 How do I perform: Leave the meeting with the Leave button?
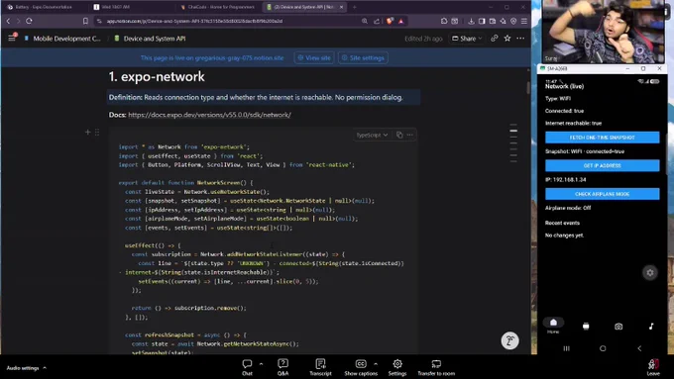653,367
